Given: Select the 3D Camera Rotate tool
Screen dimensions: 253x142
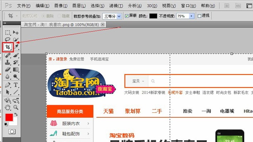Looking at the screenshot, I should pos(16,100).
